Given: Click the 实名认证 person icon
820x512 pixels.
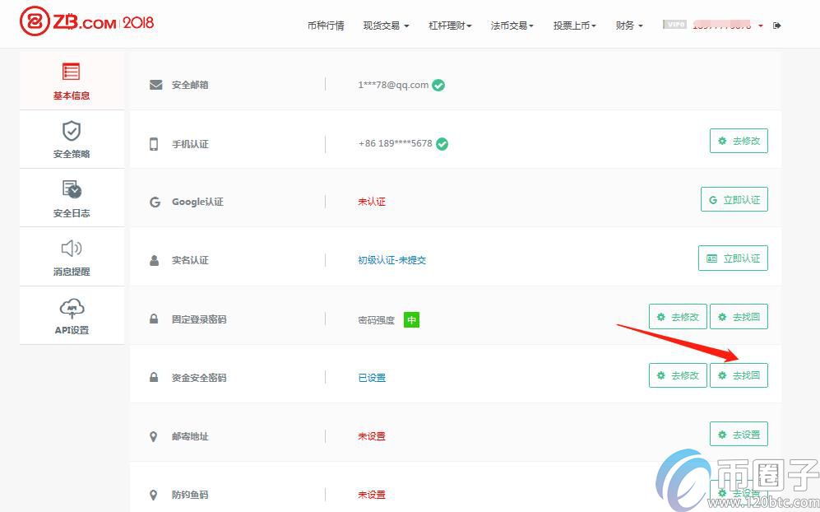Looking at the screenshot, I should point(155,260).
